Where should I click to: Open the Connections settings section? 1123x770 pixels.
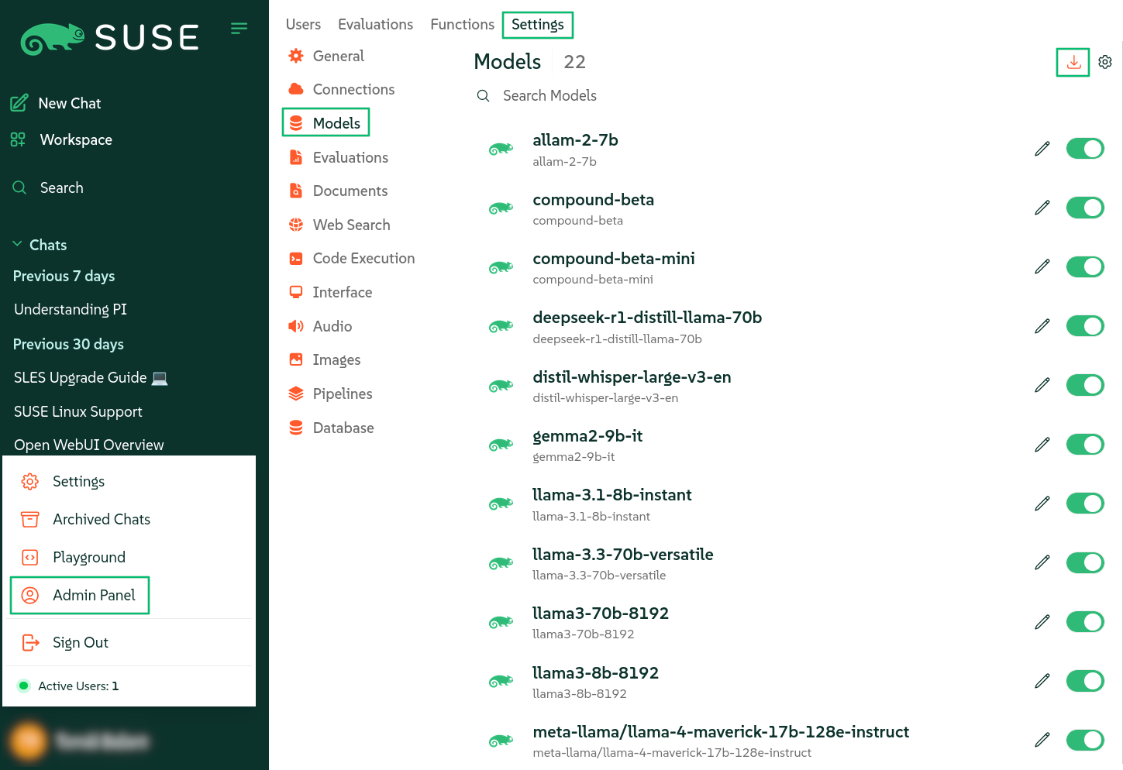353,90
